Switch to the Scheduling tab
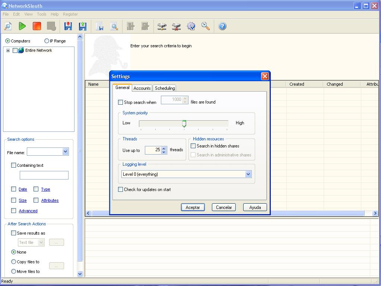Screen dimensions: 381x286 coord(165,88)
